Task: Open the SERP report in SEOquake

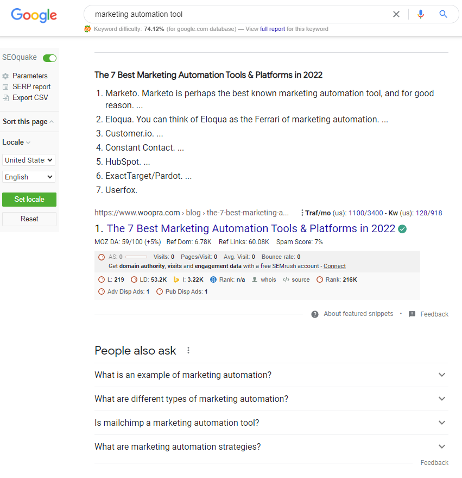Action: (x=30, y=86)
